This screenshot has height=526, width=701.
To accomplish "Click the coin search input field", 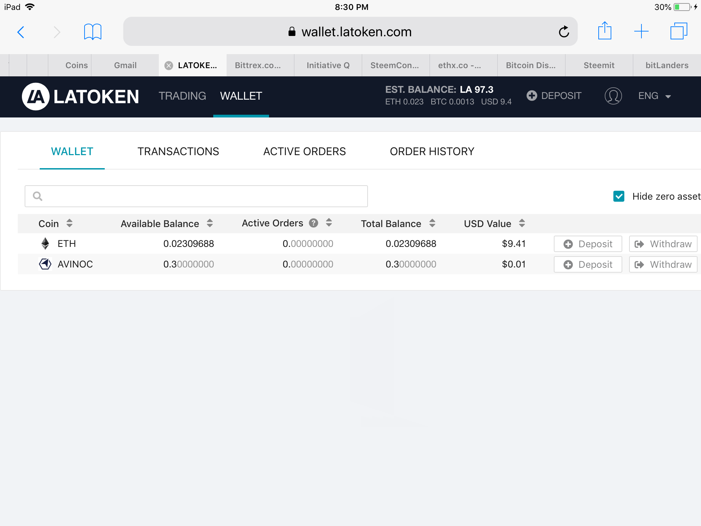I will point(196,196).
